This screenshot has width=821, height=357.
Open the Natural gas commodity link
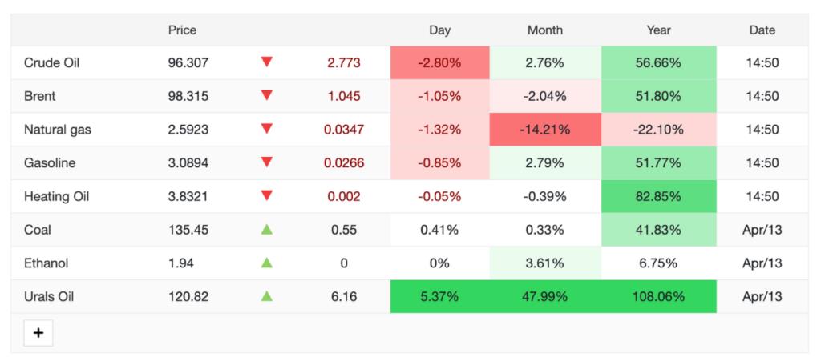point(57,130)
